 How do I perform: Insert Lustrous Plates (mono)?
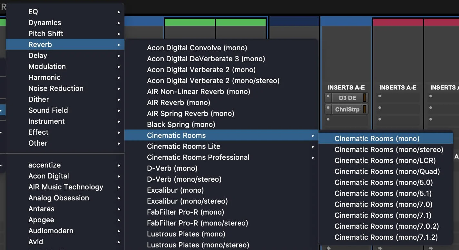[221, 234]
